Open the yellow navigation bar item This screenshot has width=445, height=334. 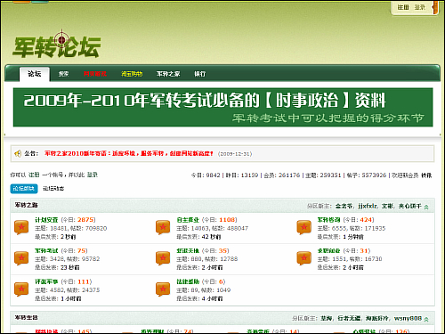132,74
